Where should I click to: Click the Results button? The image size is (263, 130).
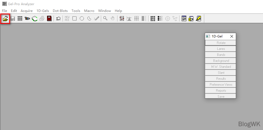(x=220, y=79)
